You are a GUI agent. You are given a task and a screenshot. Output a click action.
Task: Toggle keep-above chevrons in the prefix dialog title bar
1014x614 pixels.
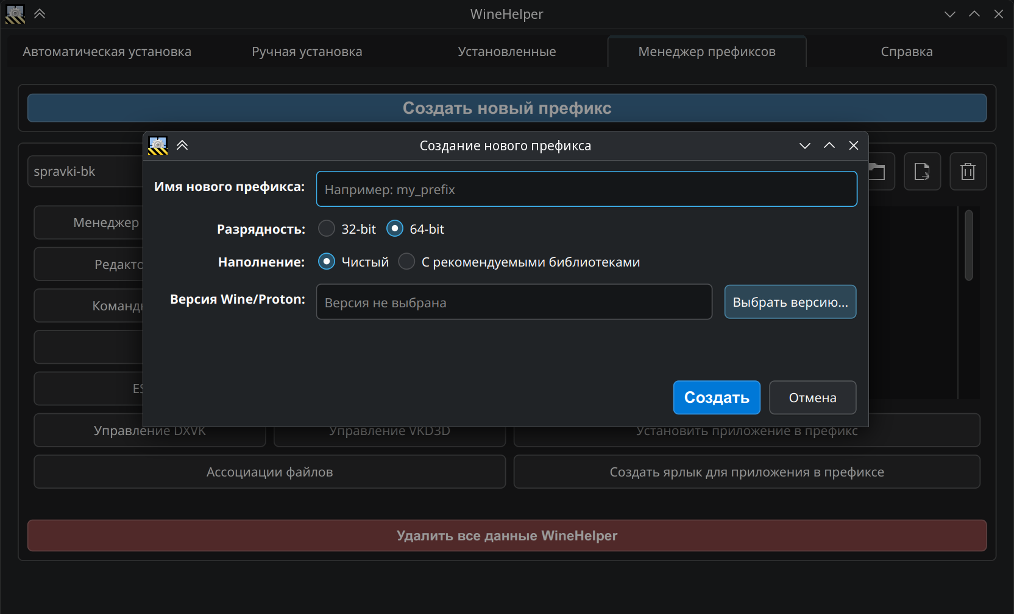click(182, 145)
